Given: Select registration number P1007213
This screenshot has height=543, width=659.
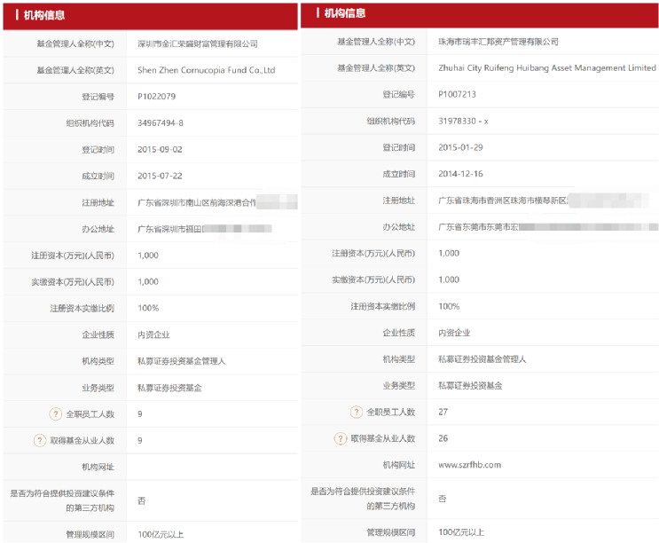Looking at the screenshot, I should [x=458, y=95].
